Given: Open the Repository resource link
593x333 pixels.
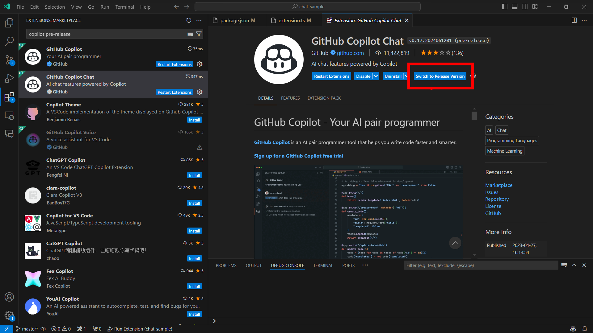Looking at the screenshot, I should pyautogui.click(x=497, y=199).
